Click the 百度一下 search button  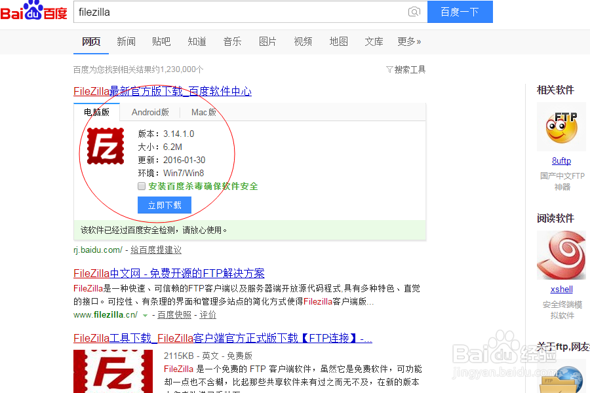click(460, 11)
